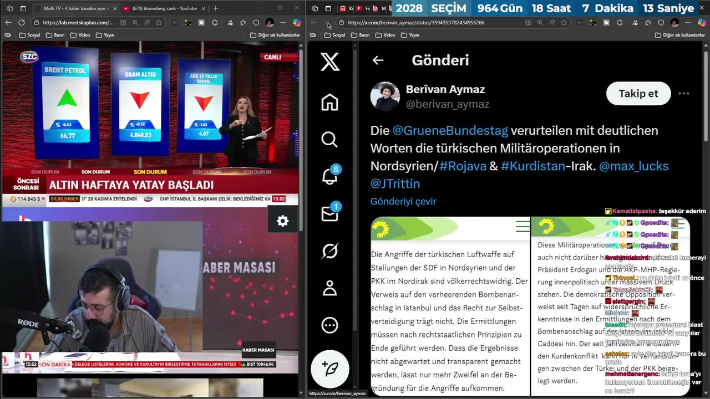The height and width of the screenshot is (399, 710).
Task: Switch to the Multi TV tab
Action: point(75,8)
